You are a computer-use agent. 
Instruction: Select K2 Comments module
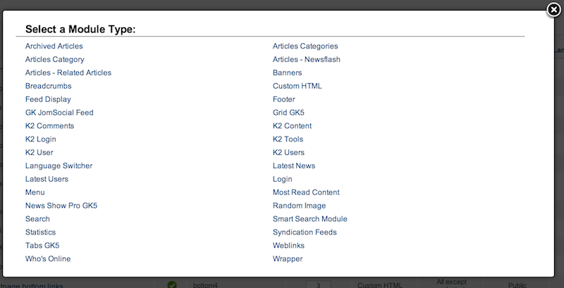49,125
